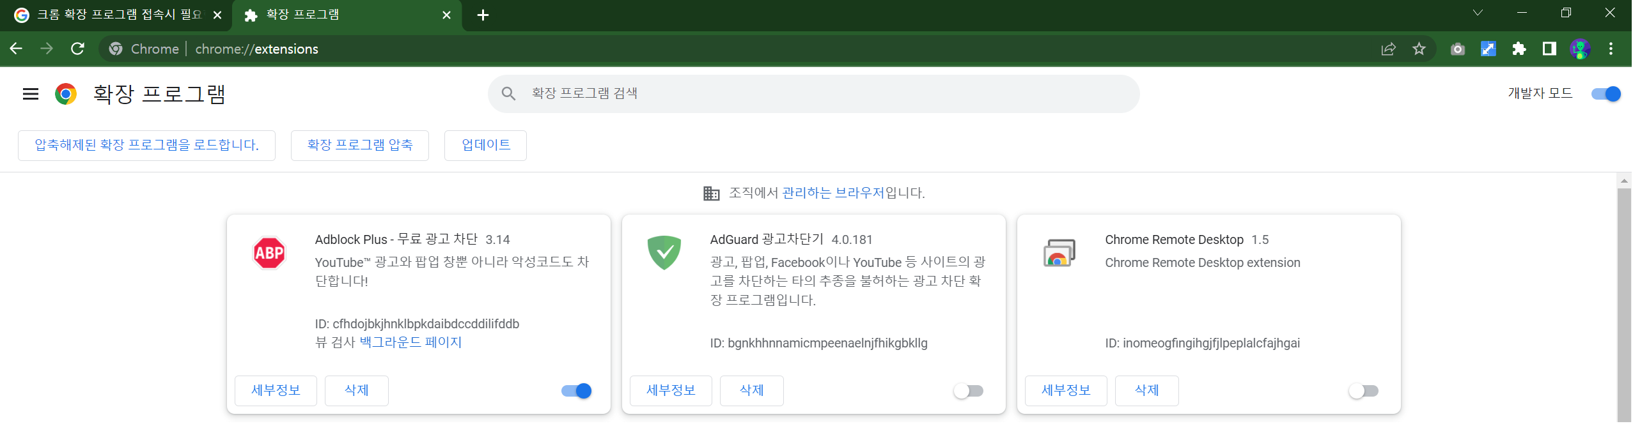The image size is (1633, 426).
Task: Click 확장 프로그램 압축 button
Action: click(x=360, y=146)
